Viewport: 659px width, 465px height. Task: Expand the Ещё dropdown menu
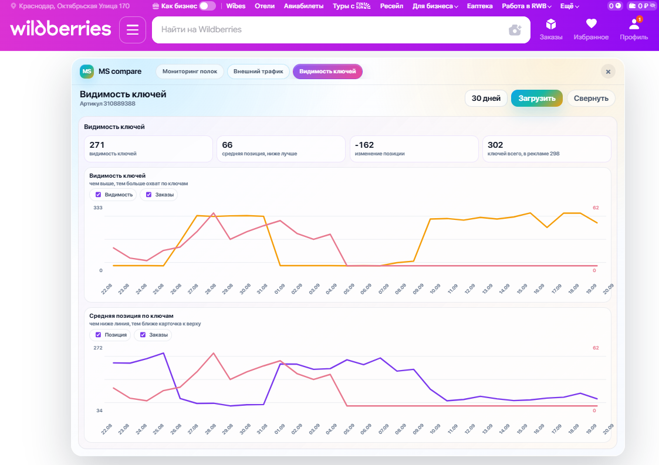coord(569,6)
